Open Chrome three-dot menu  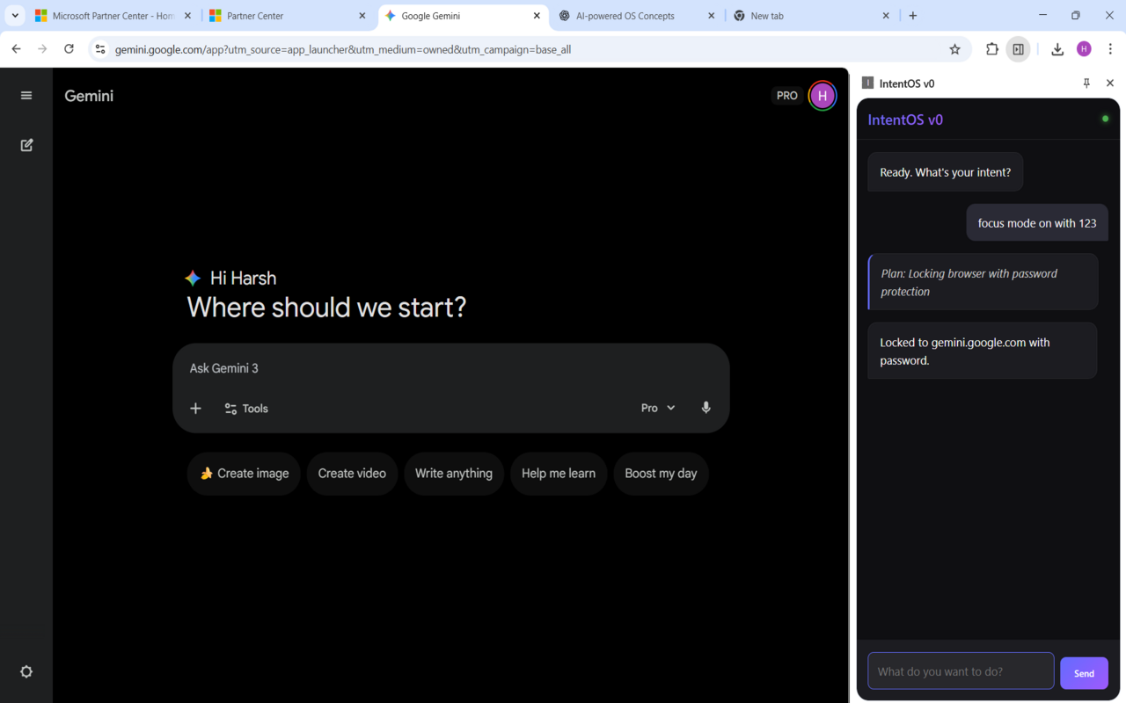[1110, 49]
